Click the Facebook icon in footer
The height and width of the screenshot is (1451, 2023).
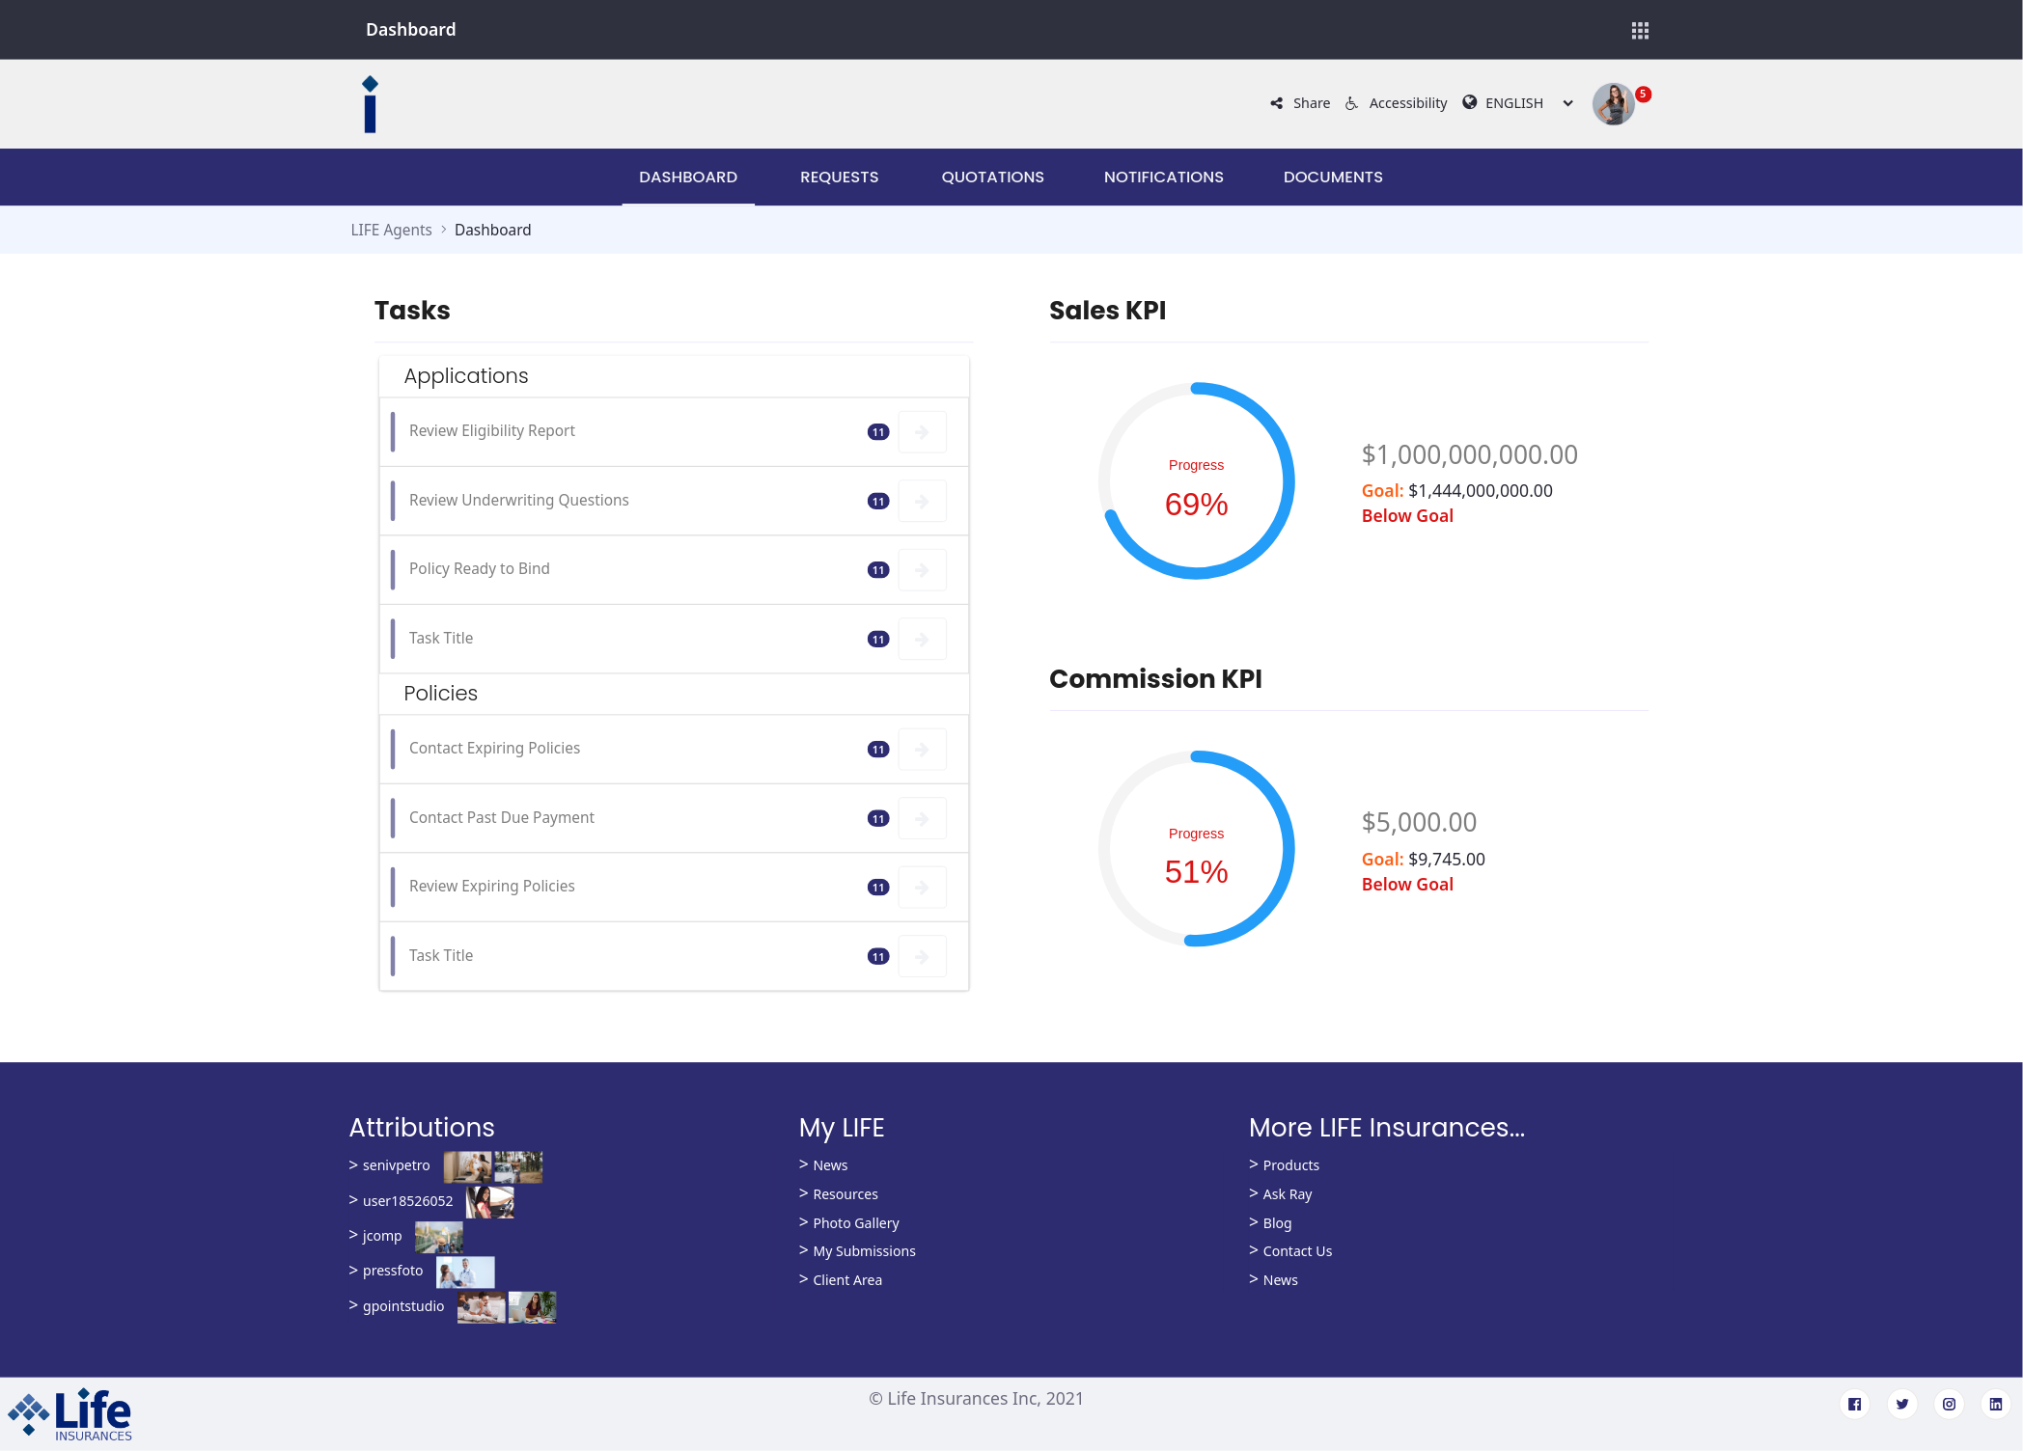[x=1854, y=1404]
